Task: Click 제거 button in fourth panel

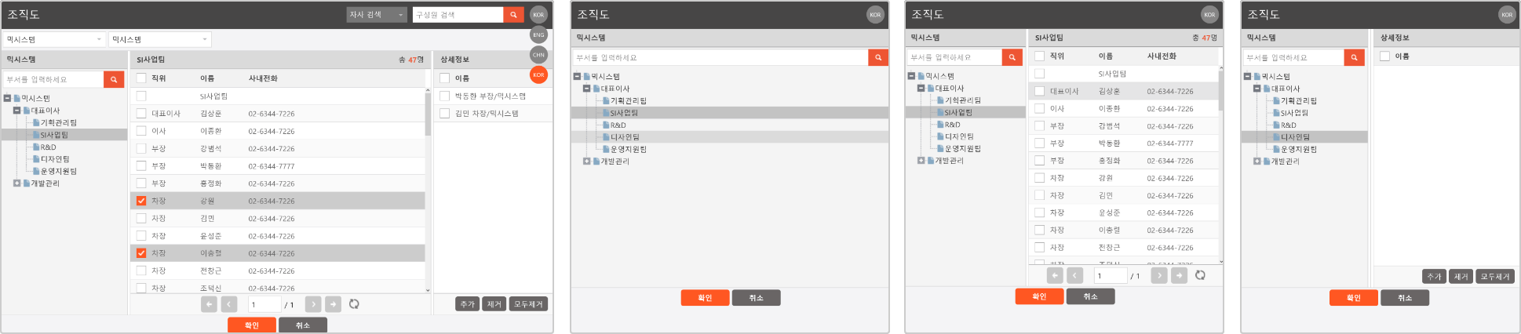Action: coord(1461,277)
